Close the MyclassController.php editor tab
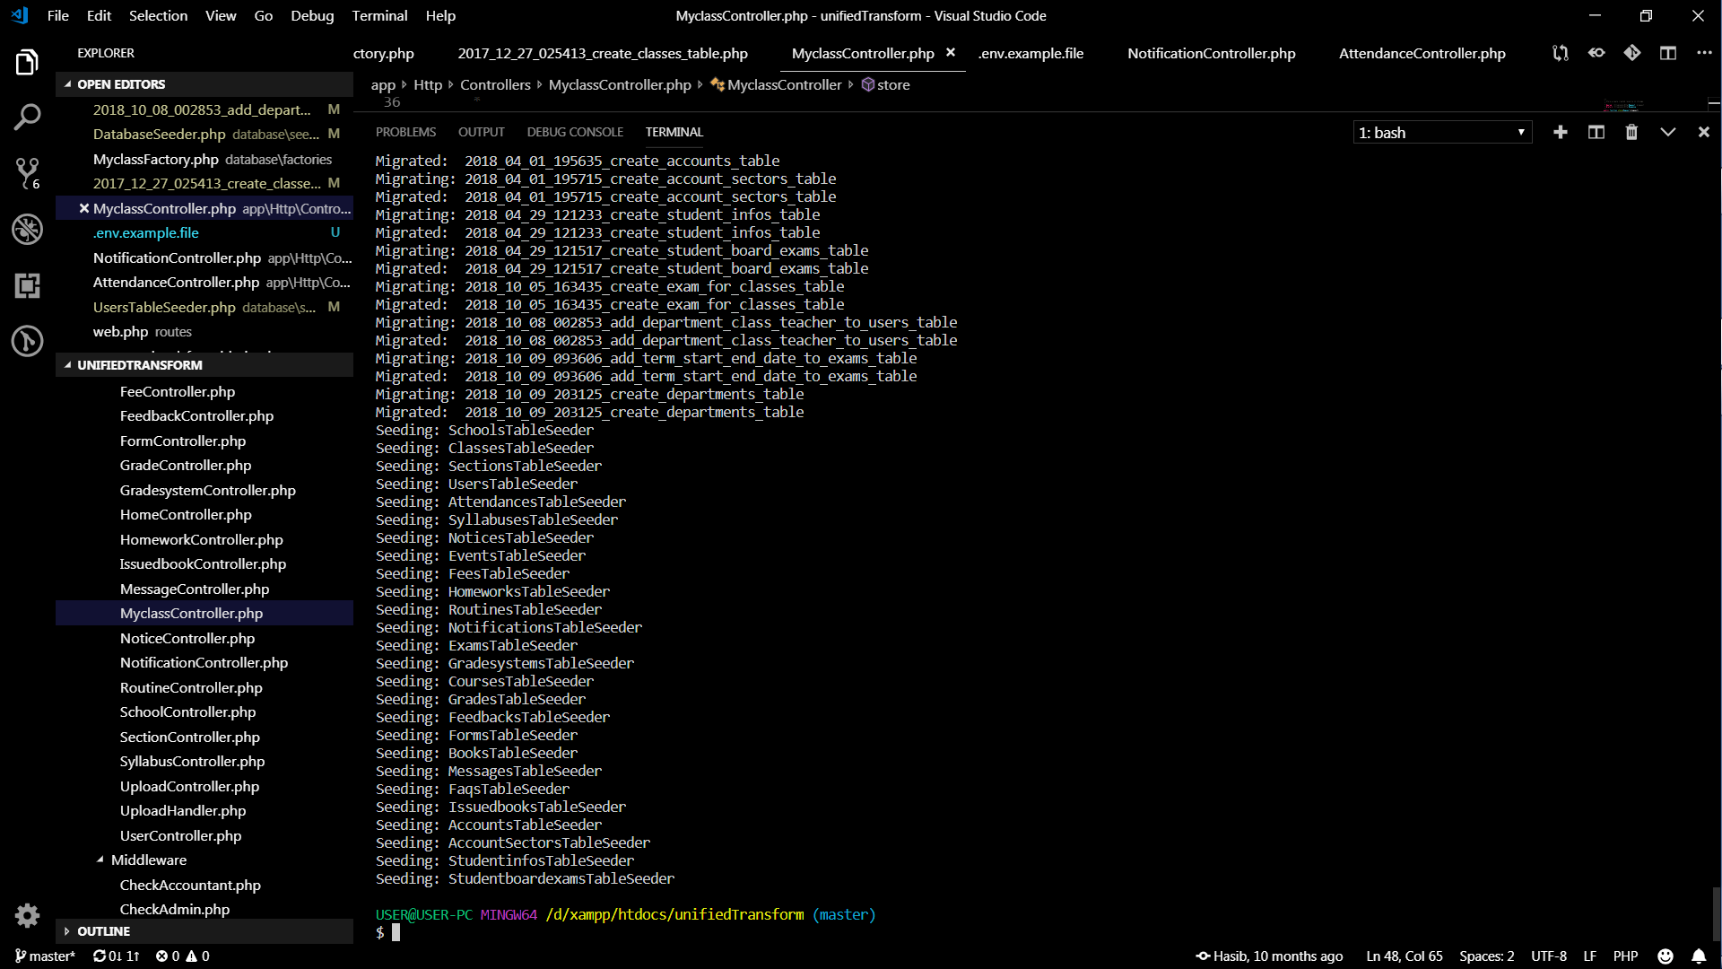The height and width of the screenshot is (969, 1722). [x=951, y=53]
